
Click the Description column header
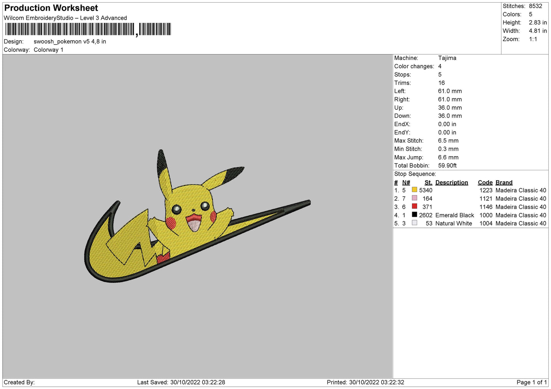pos(451,182)
